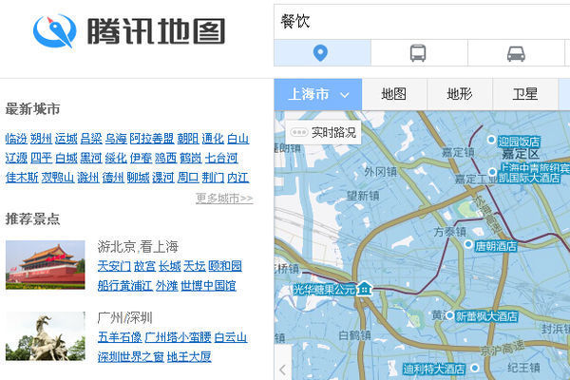Click the Tencent Maps compass logo
This screenshot has width=570, height=380.
pos(55,31)
